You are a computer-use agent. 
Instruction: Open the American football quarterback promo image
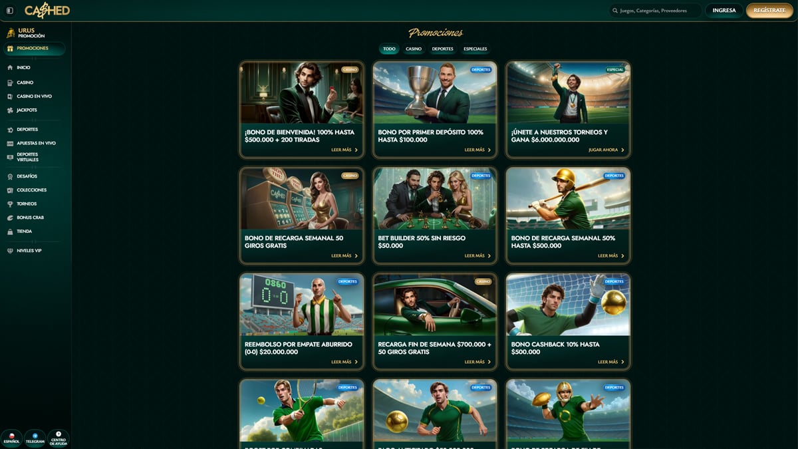568,411
